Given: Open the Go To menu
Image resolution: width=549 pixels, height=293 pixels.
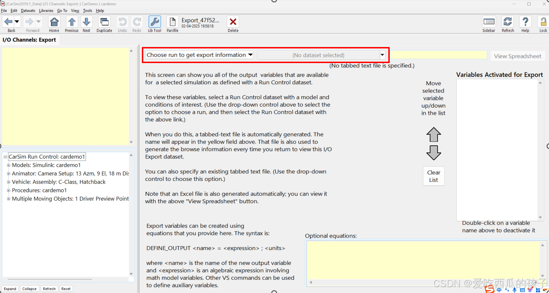Looking at the screenshot, I should pyautogui.click(x=62, y=11).
